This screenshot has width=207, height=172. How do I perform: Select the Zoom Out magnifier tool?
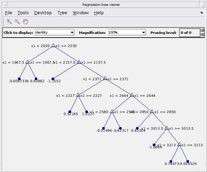click(x=17, y=22)
